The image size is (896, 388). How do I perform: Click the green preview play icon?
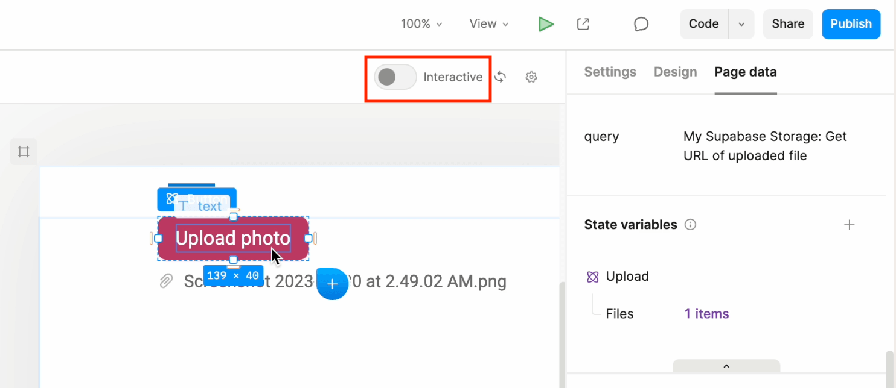(546, 24)
